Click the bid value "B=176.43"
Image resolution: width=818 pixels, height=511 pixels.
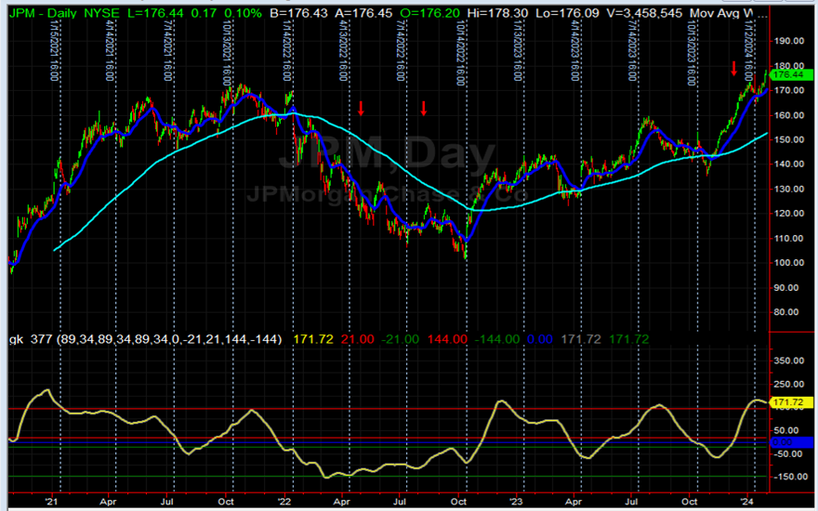(299, 14)
